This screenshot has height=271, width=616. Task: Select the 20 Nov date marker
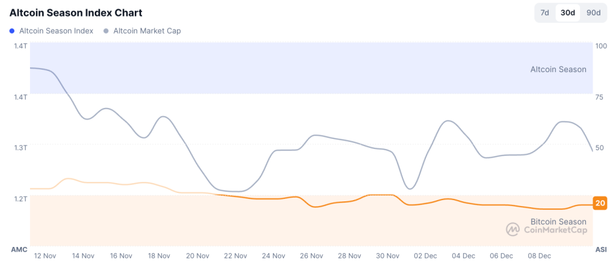[x=197, y=256]
